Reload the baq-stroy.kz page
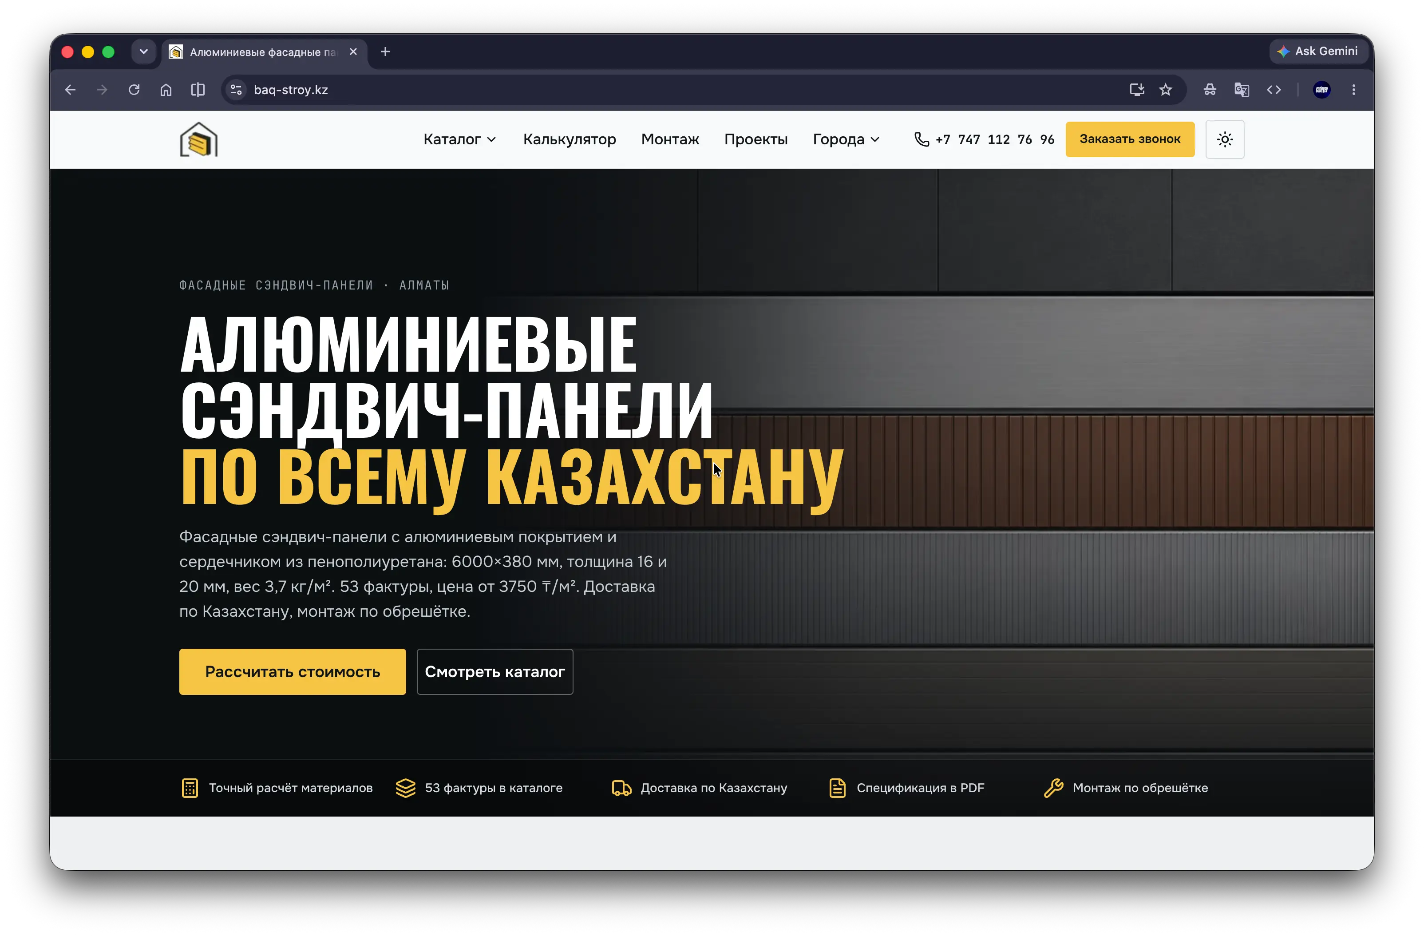This screenshot has height=936, width=1424. click(134, 90)
